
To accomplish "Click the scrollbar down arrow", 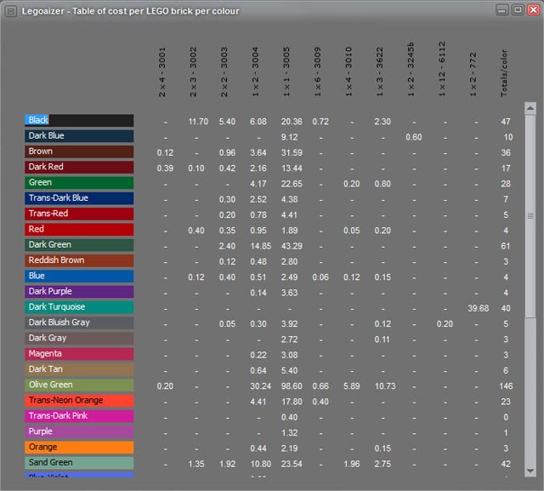I will [x=530, y=470].
